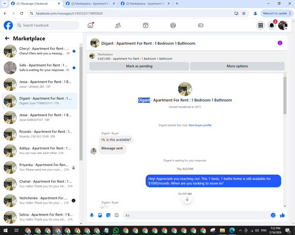Click the Facebook logo

tap(8, 25)
